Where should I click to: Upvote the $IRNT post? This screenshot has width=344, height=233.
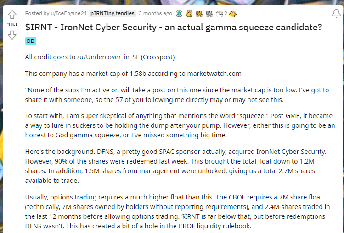click(12, 14)
